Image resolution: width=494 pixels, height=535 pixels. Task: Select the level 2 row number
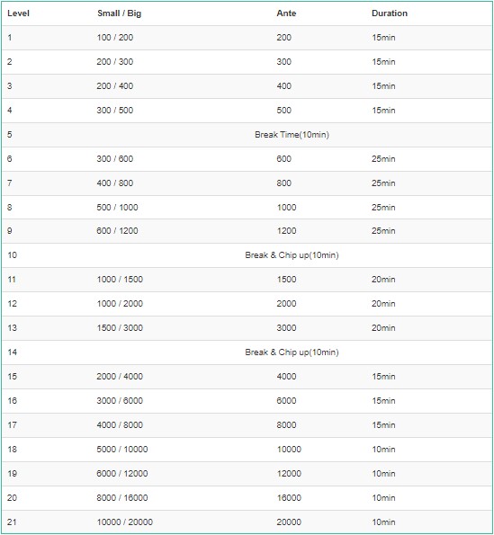[10, 62]
